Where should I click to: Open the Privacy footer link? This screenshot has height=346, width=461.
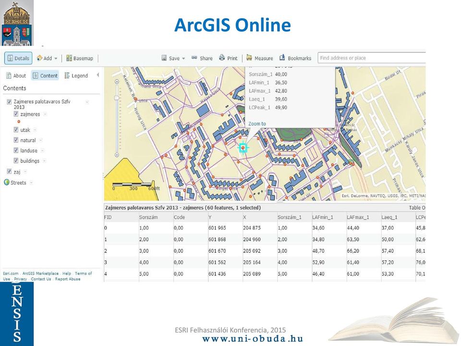pyautogui.click(x=20, y=279)
